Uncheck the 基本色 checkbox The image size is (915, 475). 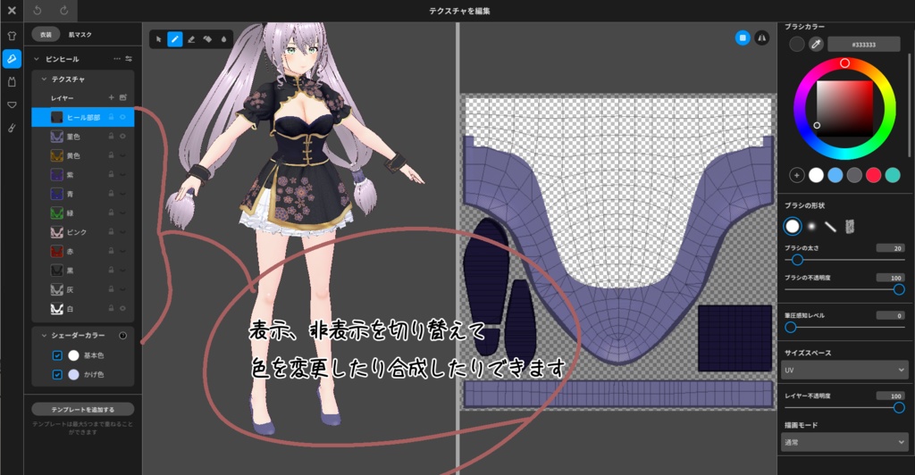tap(57, 355)
